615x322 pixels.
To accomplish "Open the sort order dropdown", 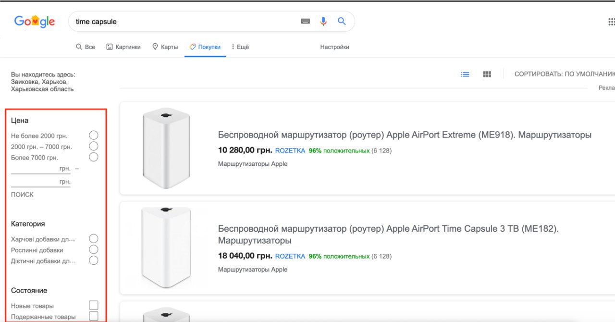I will 565,74.
